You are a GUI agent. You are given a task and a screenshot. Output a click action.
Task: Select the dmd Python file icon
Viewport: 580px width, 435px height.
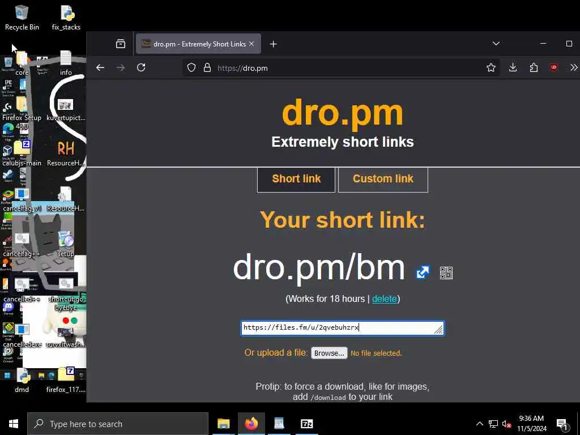pyautogui.click(x=22, y=380)
